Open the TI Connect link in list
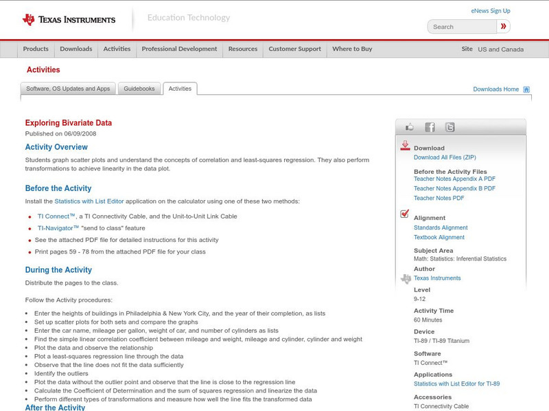This screenshot has height=411, width=549. coord(56,216)
